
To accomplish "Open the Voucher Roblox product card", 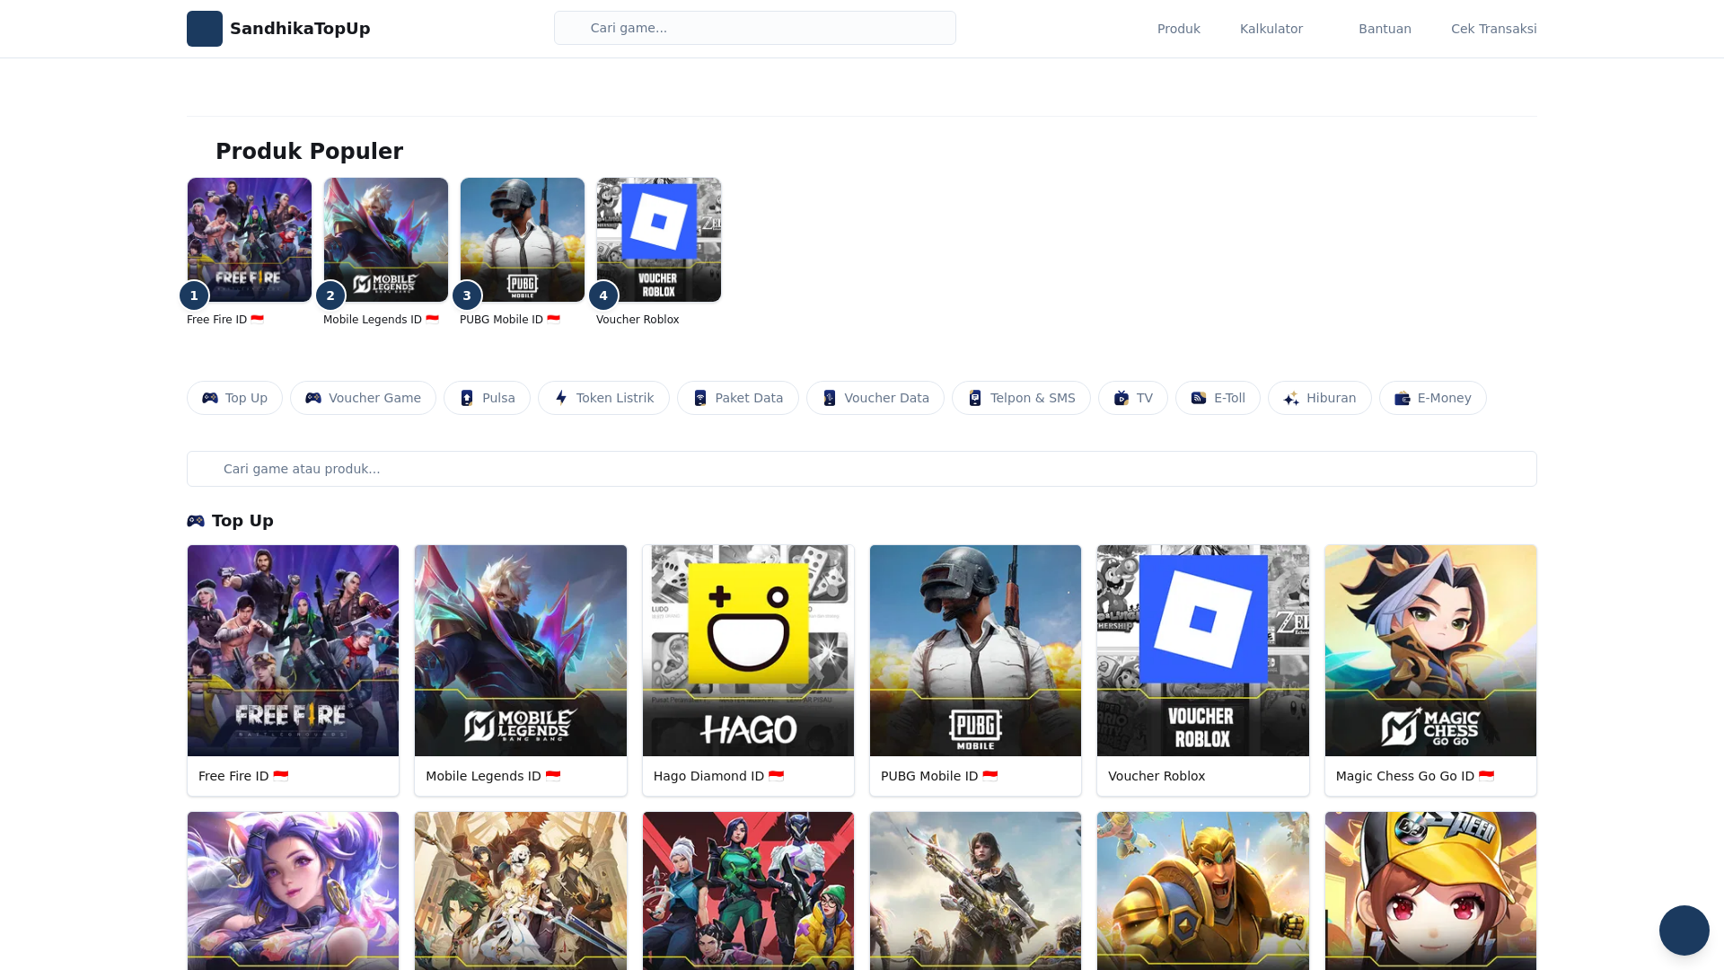I will coord(1203,670).
